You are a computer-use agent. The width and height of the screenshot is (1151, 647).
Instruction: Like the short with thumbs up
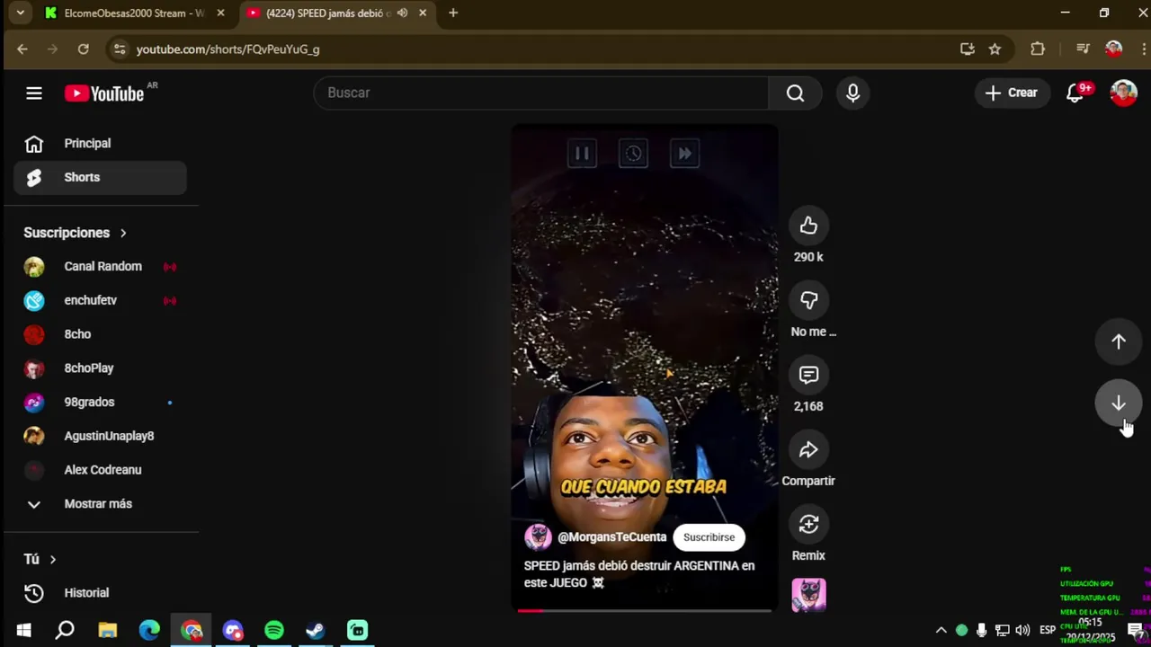808,226
